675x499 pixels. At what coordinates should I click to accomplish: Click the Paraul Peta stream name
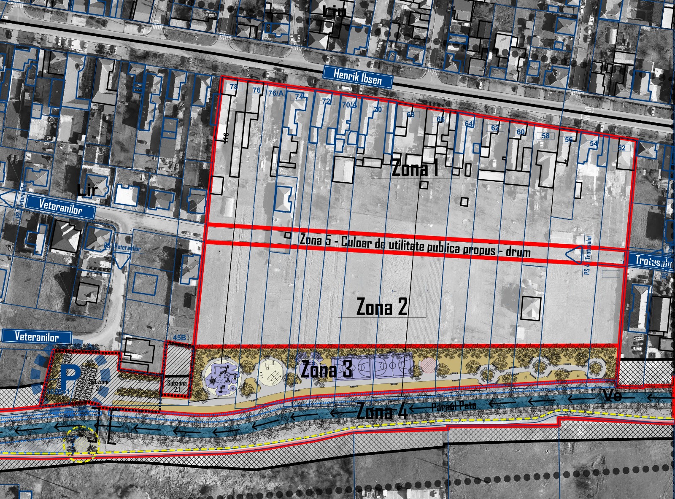tap(454, 407)
